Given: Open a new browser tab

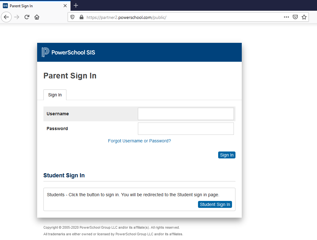Looking at the screenshot, I should click(76, 6).
